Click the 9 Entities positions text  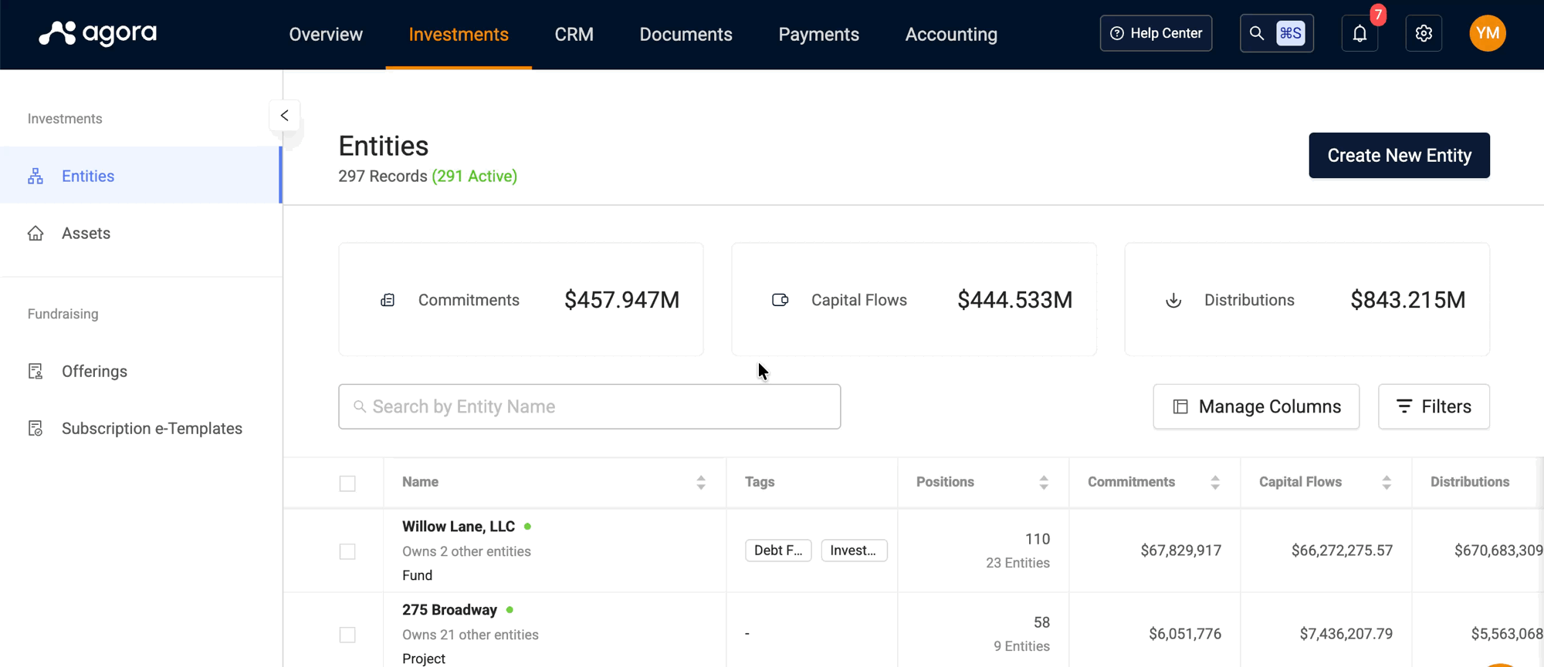(x=1021, y=646)
